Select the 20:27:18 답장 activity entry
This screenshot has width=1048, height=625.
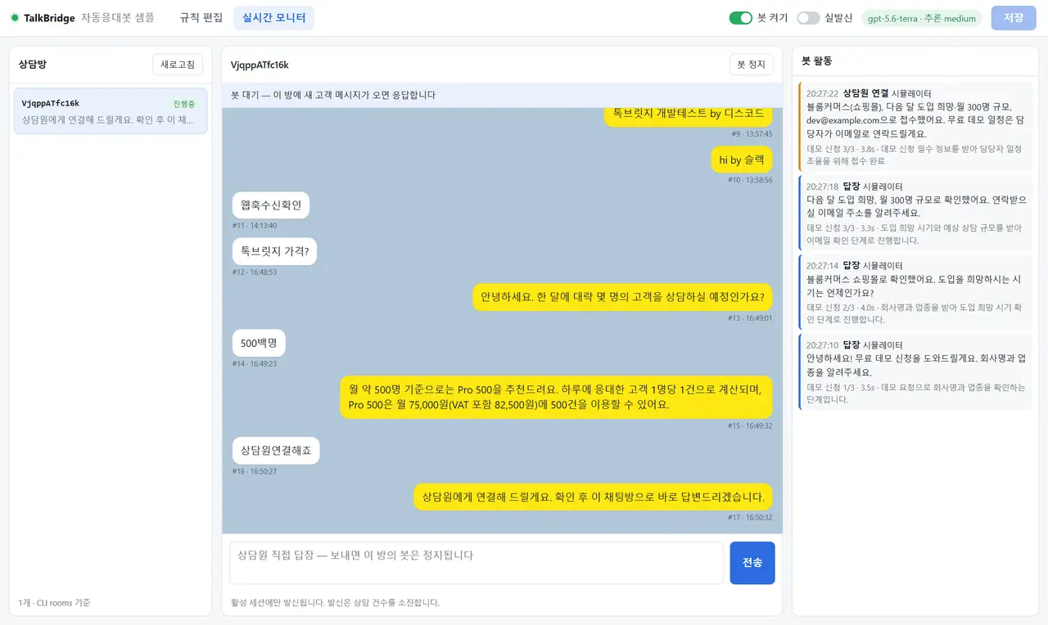[x=915, y=213]
